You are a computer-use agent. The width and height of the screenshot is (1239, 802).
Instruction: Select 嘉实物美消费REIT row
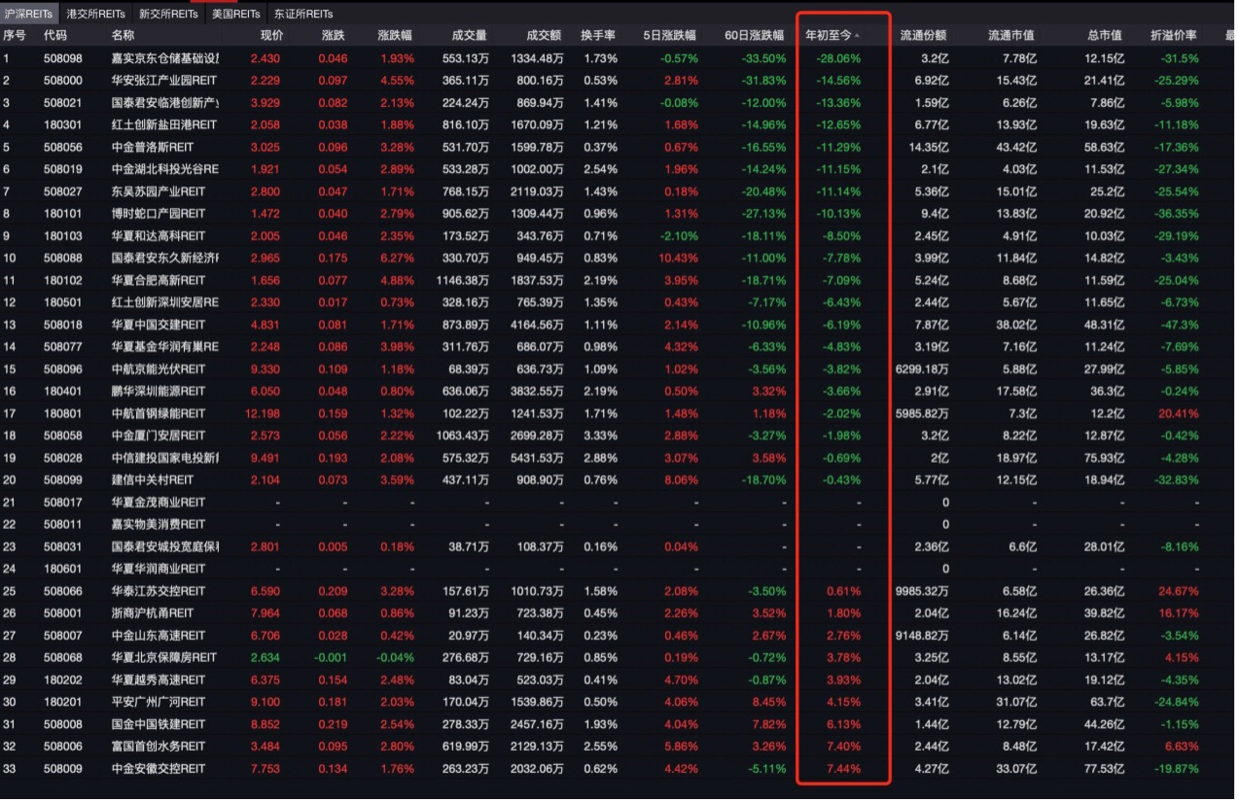click(x=619, y=525)
